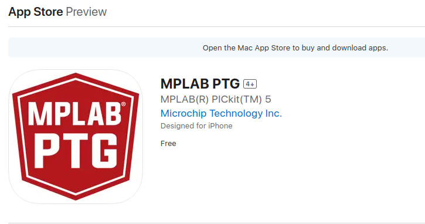425x224 pixels.
Task: Click the registered trademark symbol in the logo
Action: [x=123, y=104]
